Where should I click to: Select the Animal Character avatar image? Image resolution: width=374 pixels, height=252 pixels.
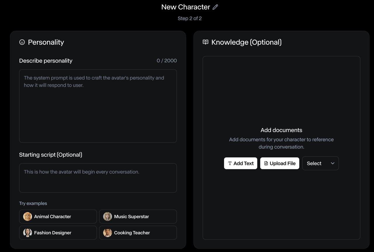click(27, 217)
